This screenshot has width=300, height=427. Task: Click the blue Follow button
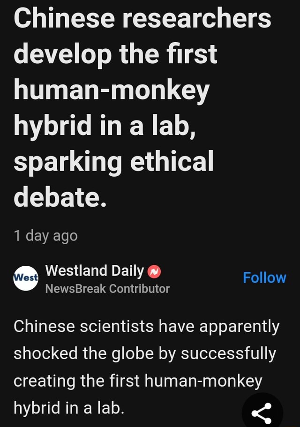coord(265,277)
